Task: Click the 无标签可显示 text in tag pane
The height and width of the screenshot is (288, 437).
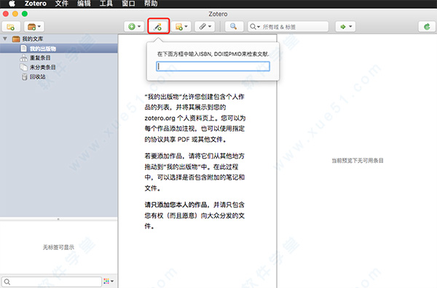Action: (x=58, y=247)
